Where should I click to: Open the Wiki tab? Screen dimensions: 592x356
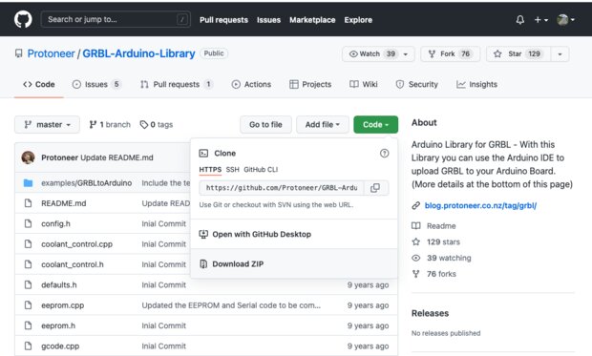[364, 84]
